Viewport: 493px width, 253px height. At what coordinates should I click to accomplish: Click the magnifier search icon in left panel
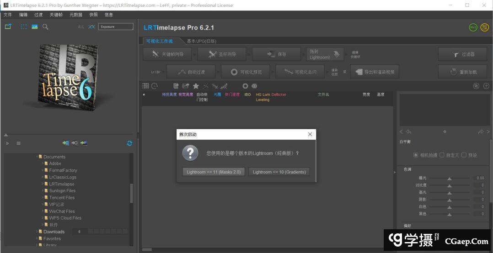pos(45,27)
